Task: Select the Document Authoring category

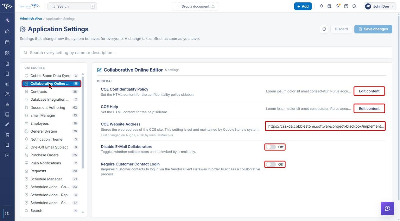Action: coord(51,108)
